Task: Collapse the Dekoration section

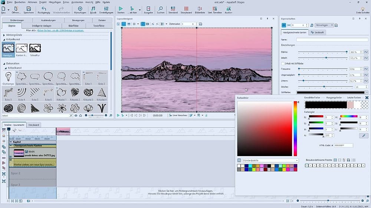Action: pyautogui.click(x=4, y=63)
